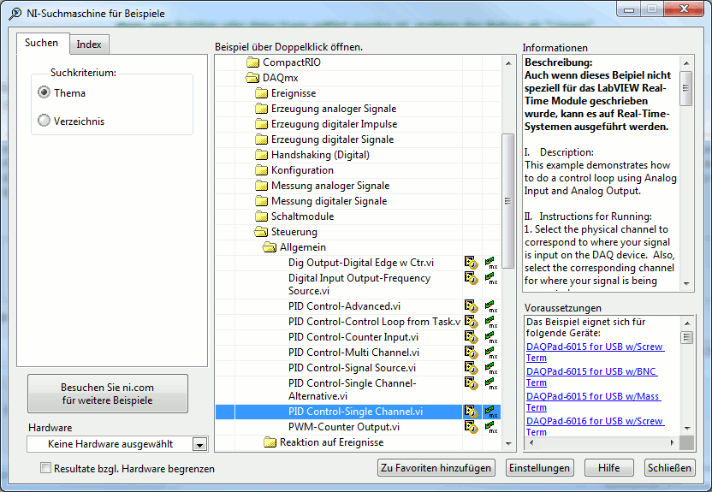
Task: Click the Informationen scrollbar thumb
Action: (686, 88)
